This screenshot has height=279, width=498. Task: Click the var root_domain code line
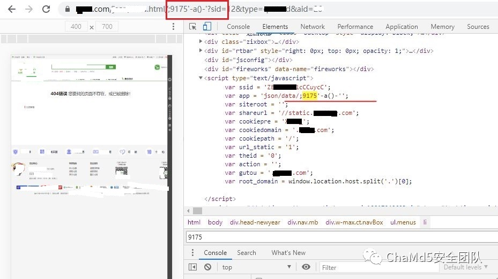tap(318, 181)
